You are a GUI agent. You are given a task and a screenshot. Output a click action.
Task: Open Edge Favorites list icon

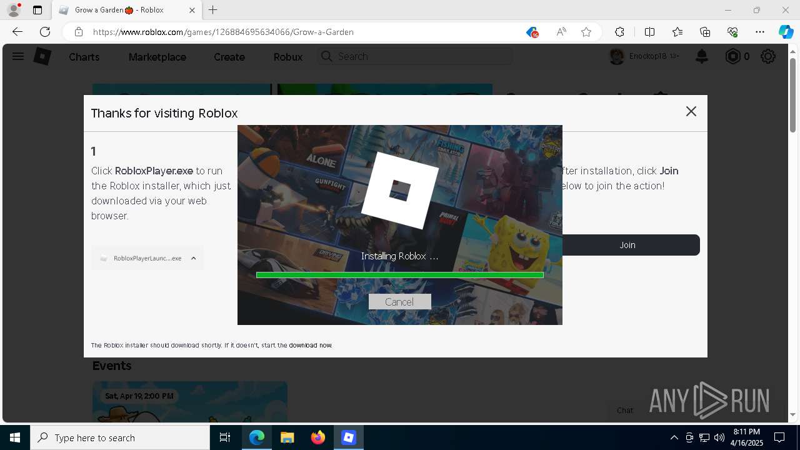coord(677,32)
